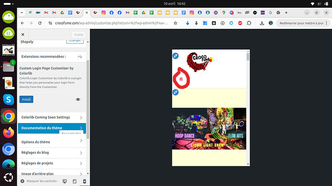
Task: Hide the controls via Masquer les controles
Action: click(39, 181)
